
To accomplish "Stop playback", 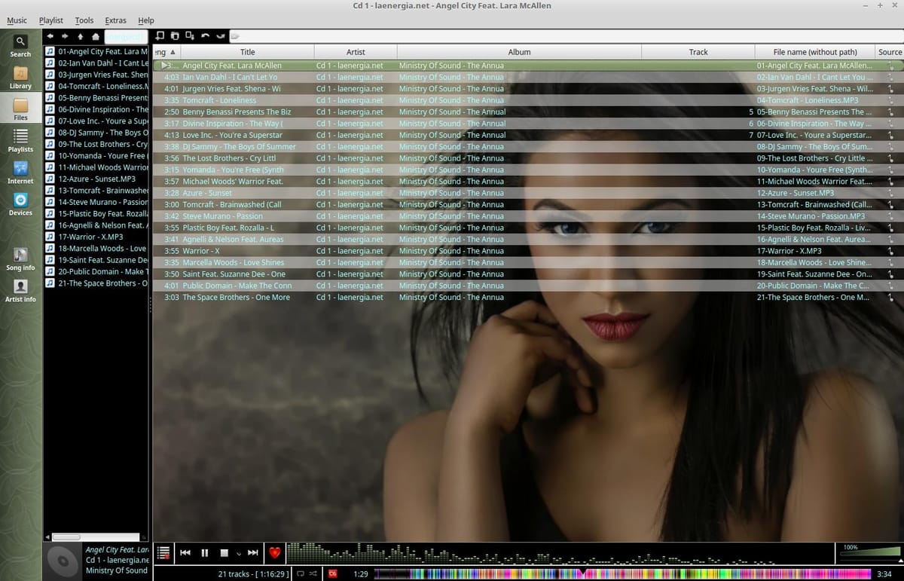I will pos(224,553).
